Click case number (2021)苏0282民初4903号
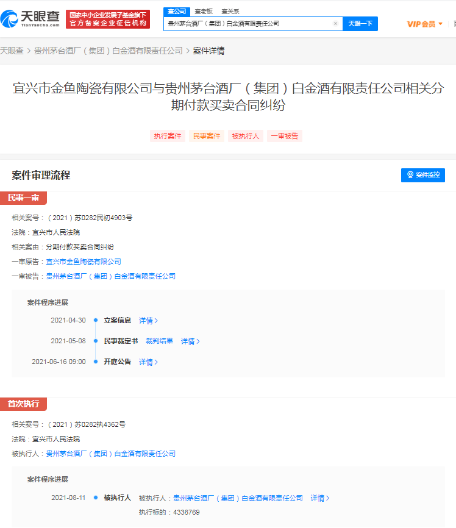The width and height of the screenshot is (456, 528). tap(90, 218)
